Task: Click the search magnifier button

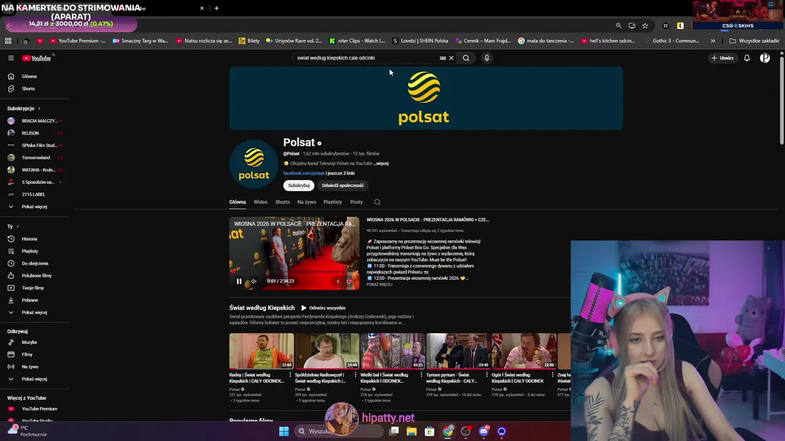Action: click(x=466, y=58)
